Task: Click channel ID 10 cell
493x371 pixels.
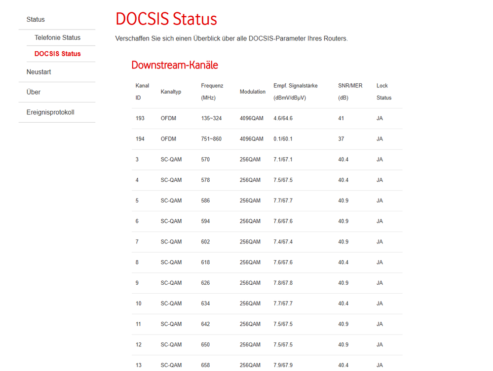Action: click(x=138, y=303)
